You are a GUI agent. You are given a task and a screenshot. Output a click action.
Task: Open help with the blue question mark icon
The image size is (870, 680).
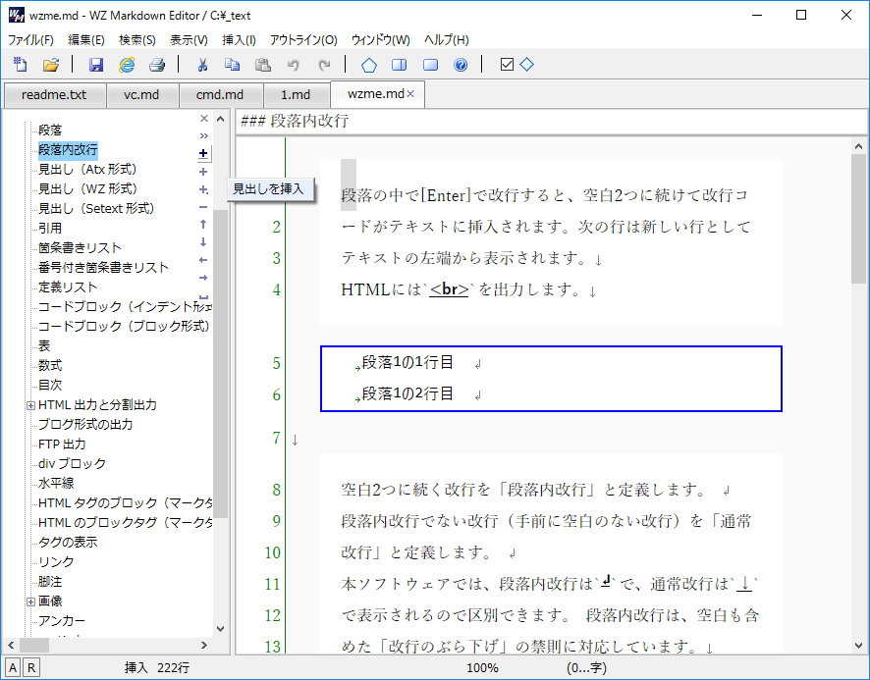click(x=461, y=65)
